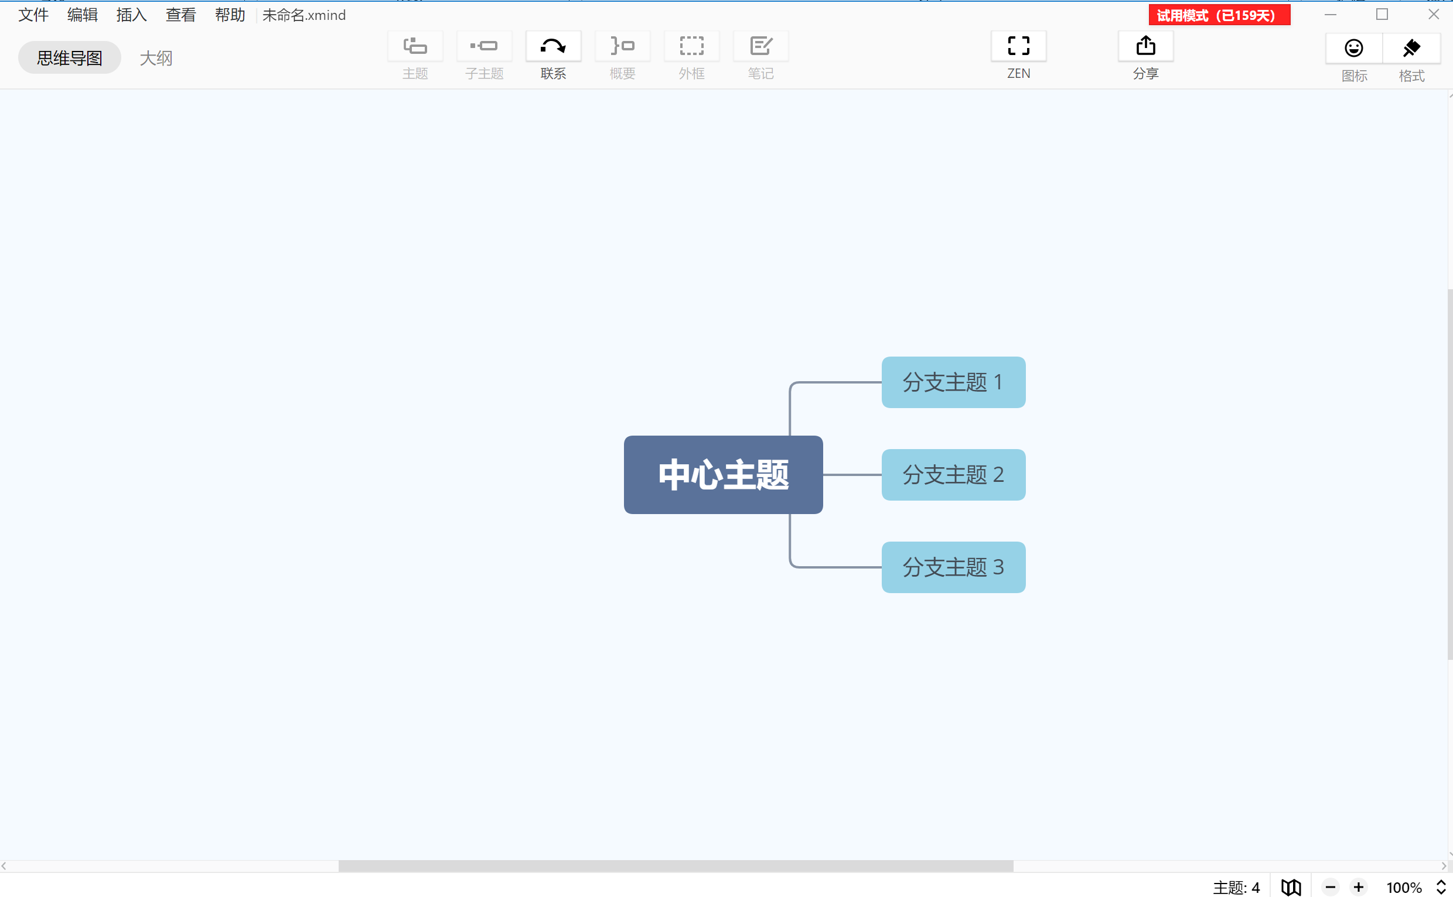Image resolution: width=1453 pixels, height=897 pixels.
Task: Switch to the 大纲 outline tab
Action: pyautogui.click(x=156, y=57)
